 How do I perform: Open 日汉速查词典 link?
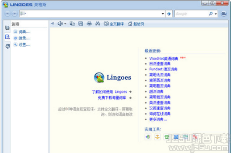point(160,64)
